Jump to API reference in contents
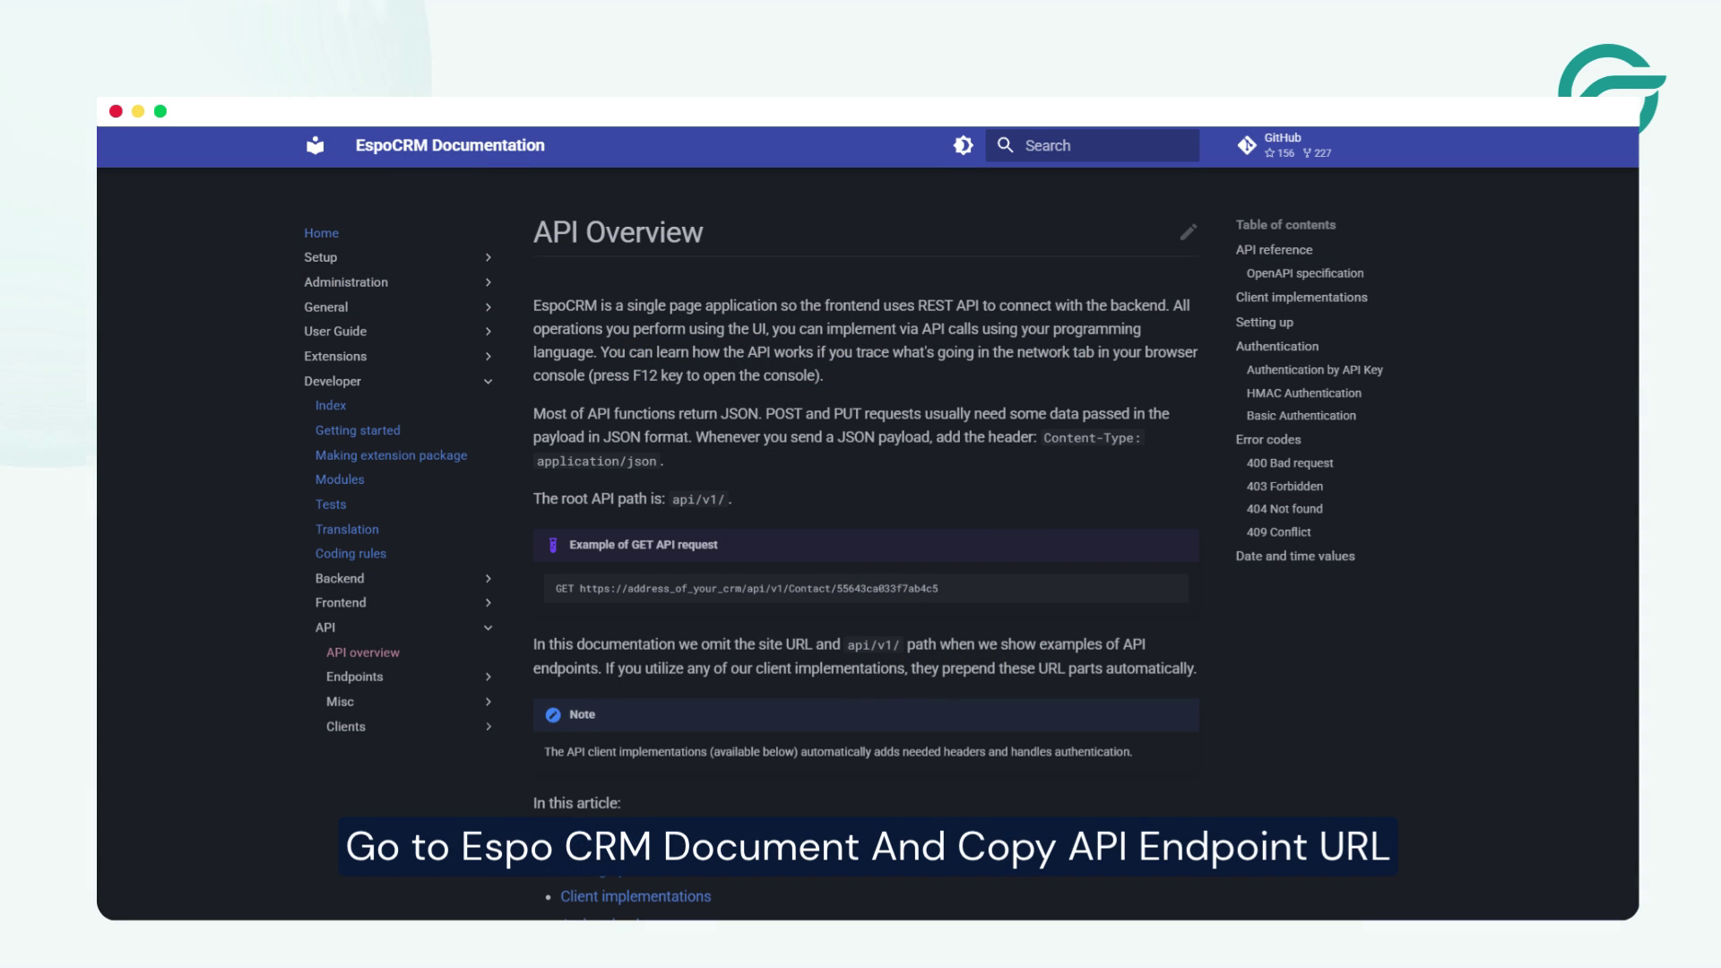 pyautogui.click(x=1274, y=250)
